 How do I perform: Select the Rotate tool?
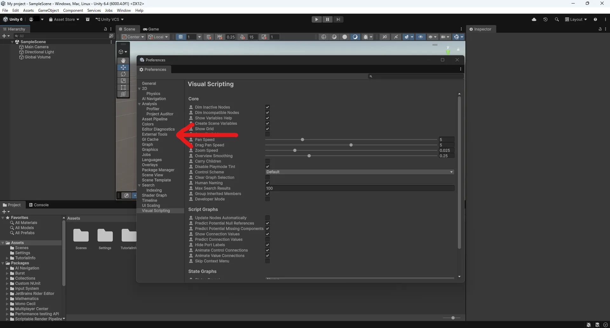coord(123,74)
